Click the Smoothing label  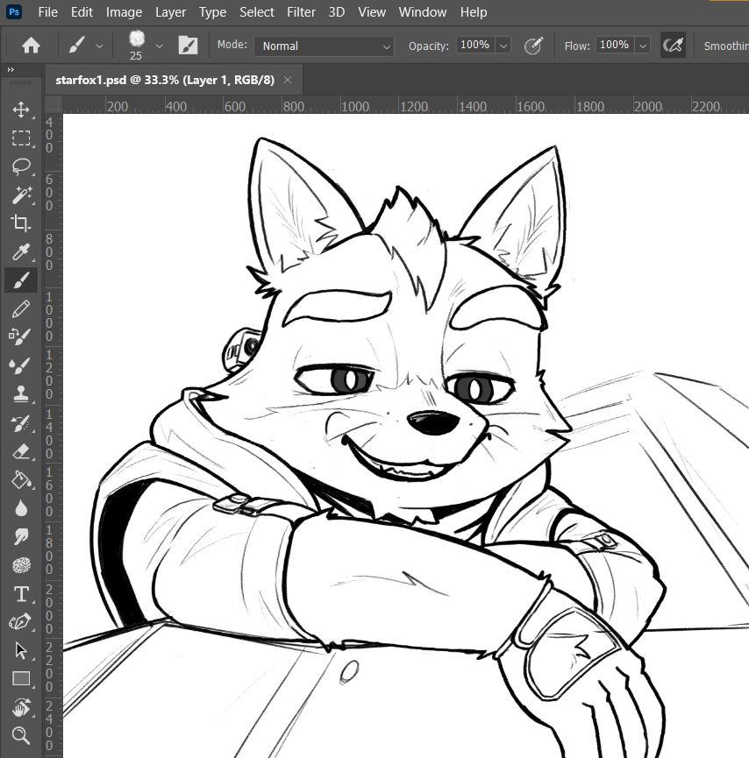click(726, 46)
